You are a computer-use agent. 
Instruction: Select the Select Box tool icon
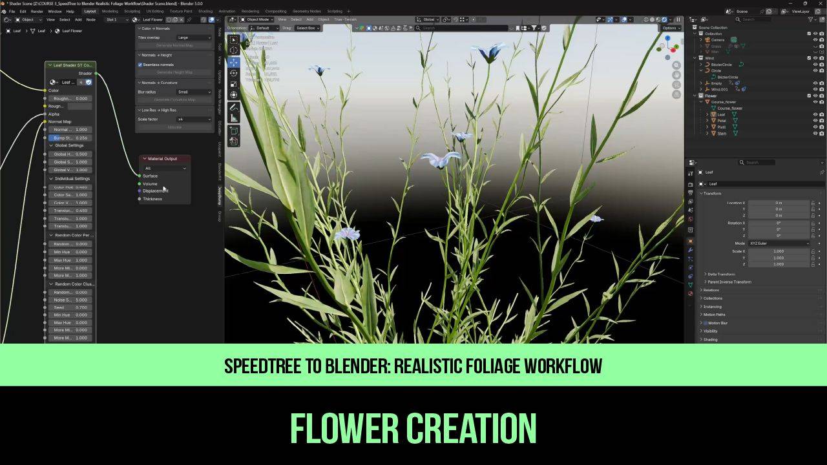pos(233,40)
